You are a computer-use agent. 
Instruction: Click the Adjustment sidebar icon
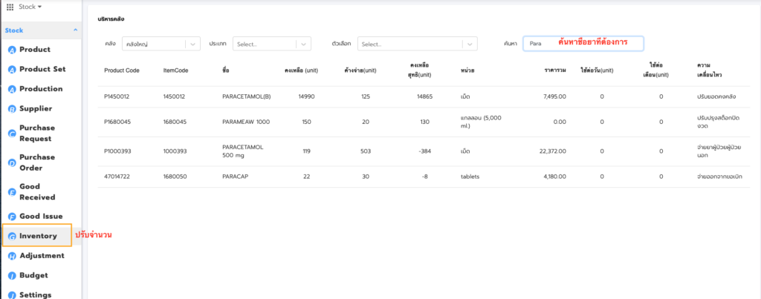(12, 256)
